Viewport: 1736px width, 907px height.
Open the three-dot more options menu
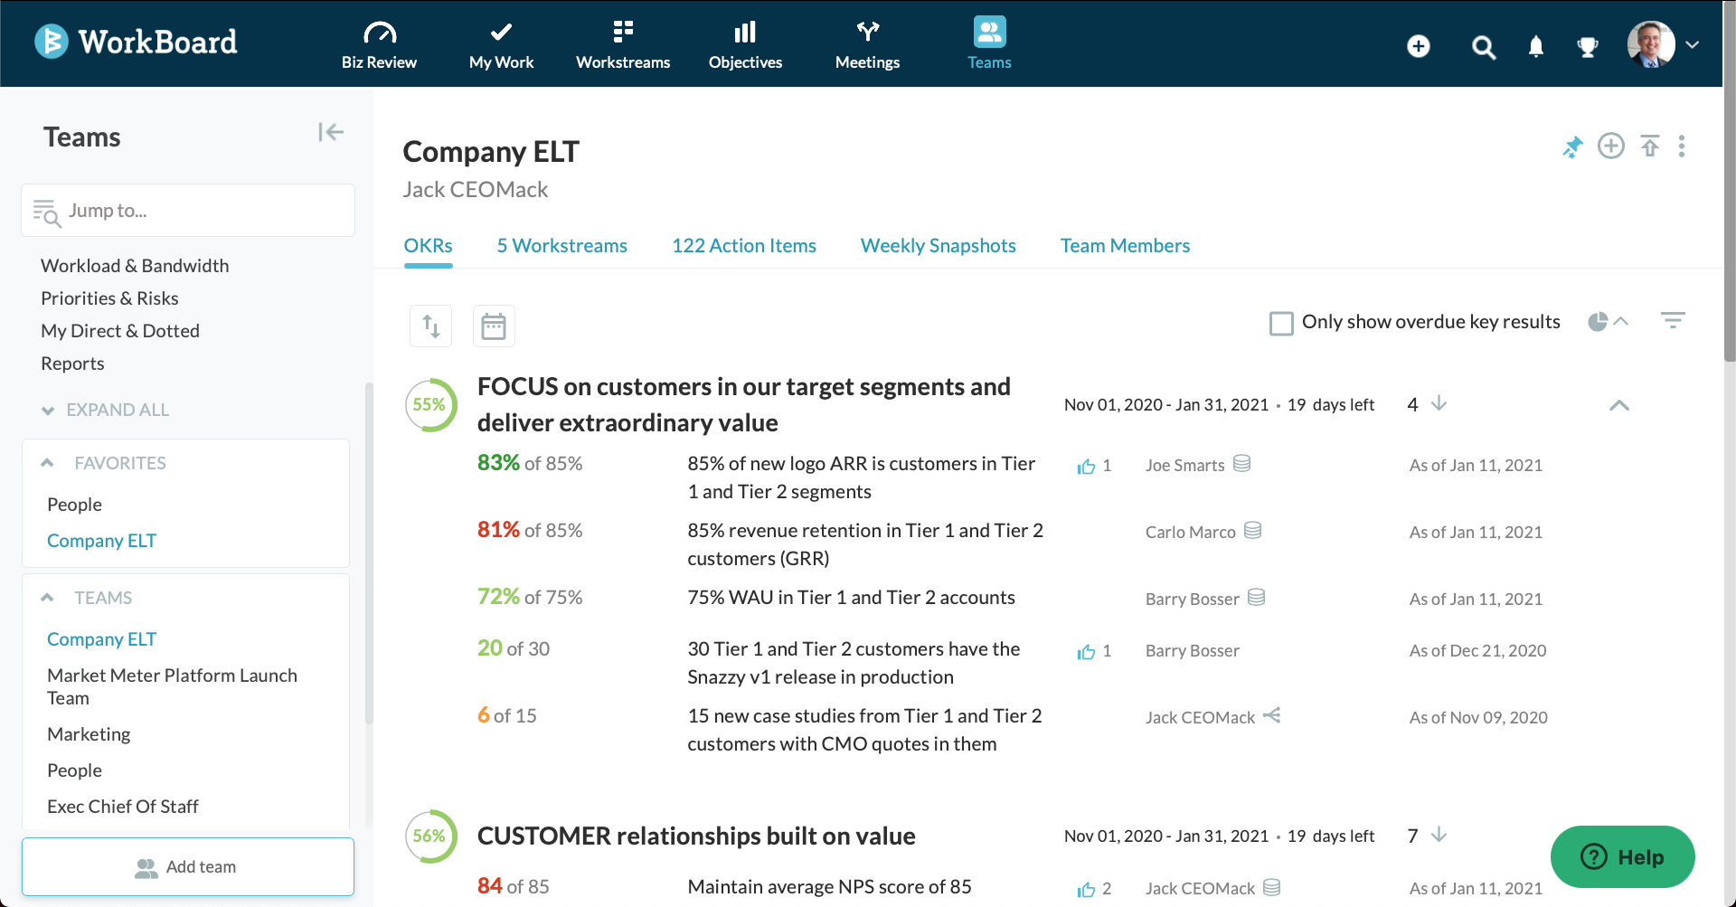[x=1682, y=146]
